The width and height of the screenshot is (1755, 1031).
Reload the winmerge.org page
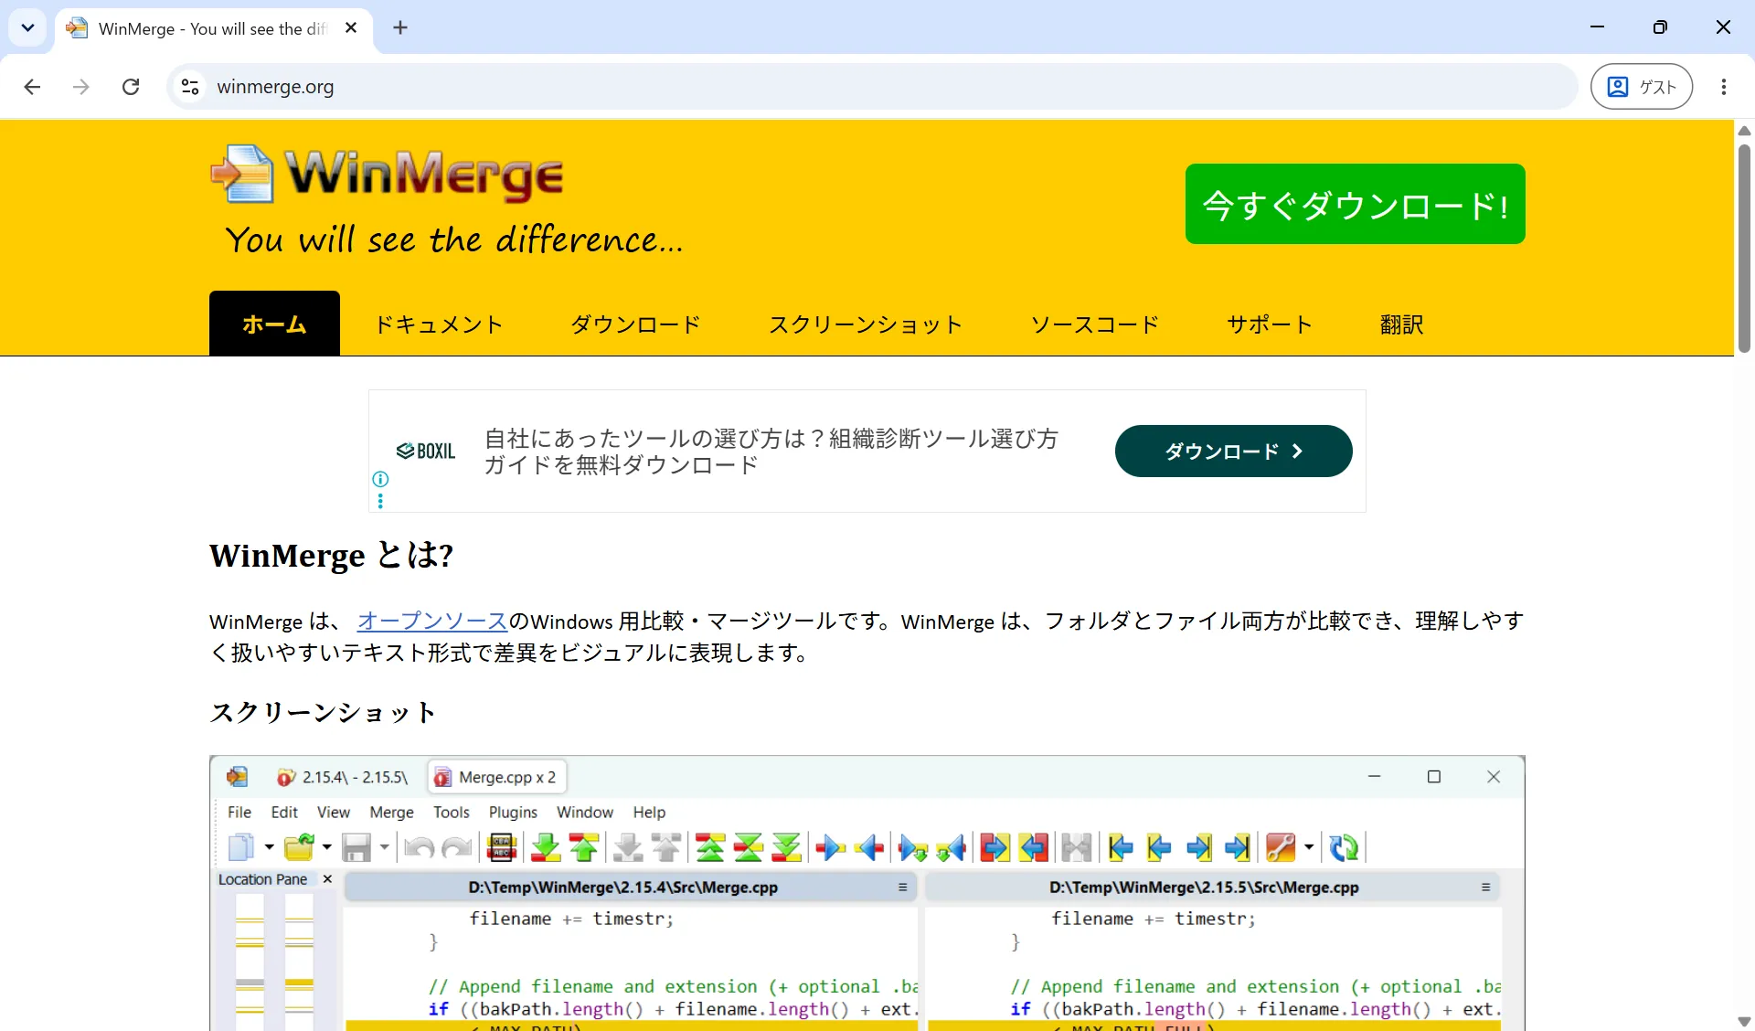131,87
